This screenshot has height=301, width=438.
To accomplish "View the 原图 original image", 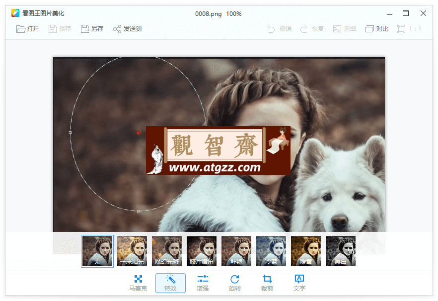I will [345, 29].
